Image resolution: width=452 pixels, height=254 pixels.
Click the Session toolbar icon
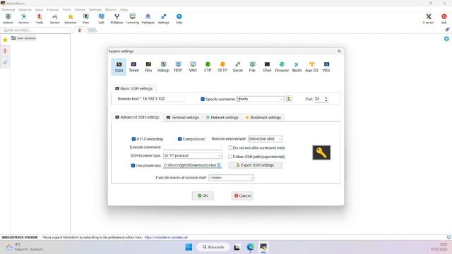pos(8,19)
